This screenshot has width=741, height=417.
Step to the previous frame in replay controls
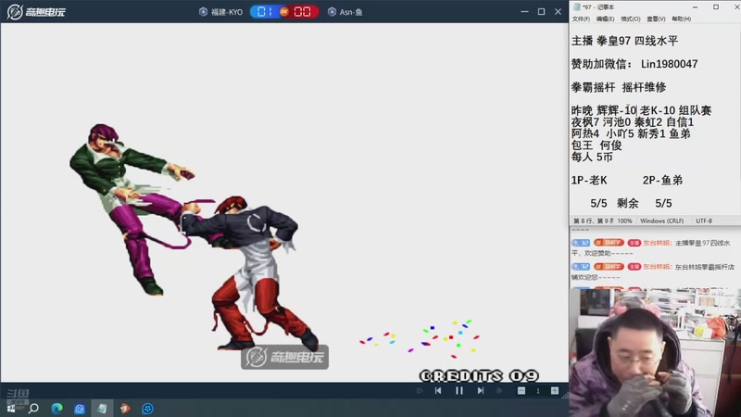(x=438, y=390)
